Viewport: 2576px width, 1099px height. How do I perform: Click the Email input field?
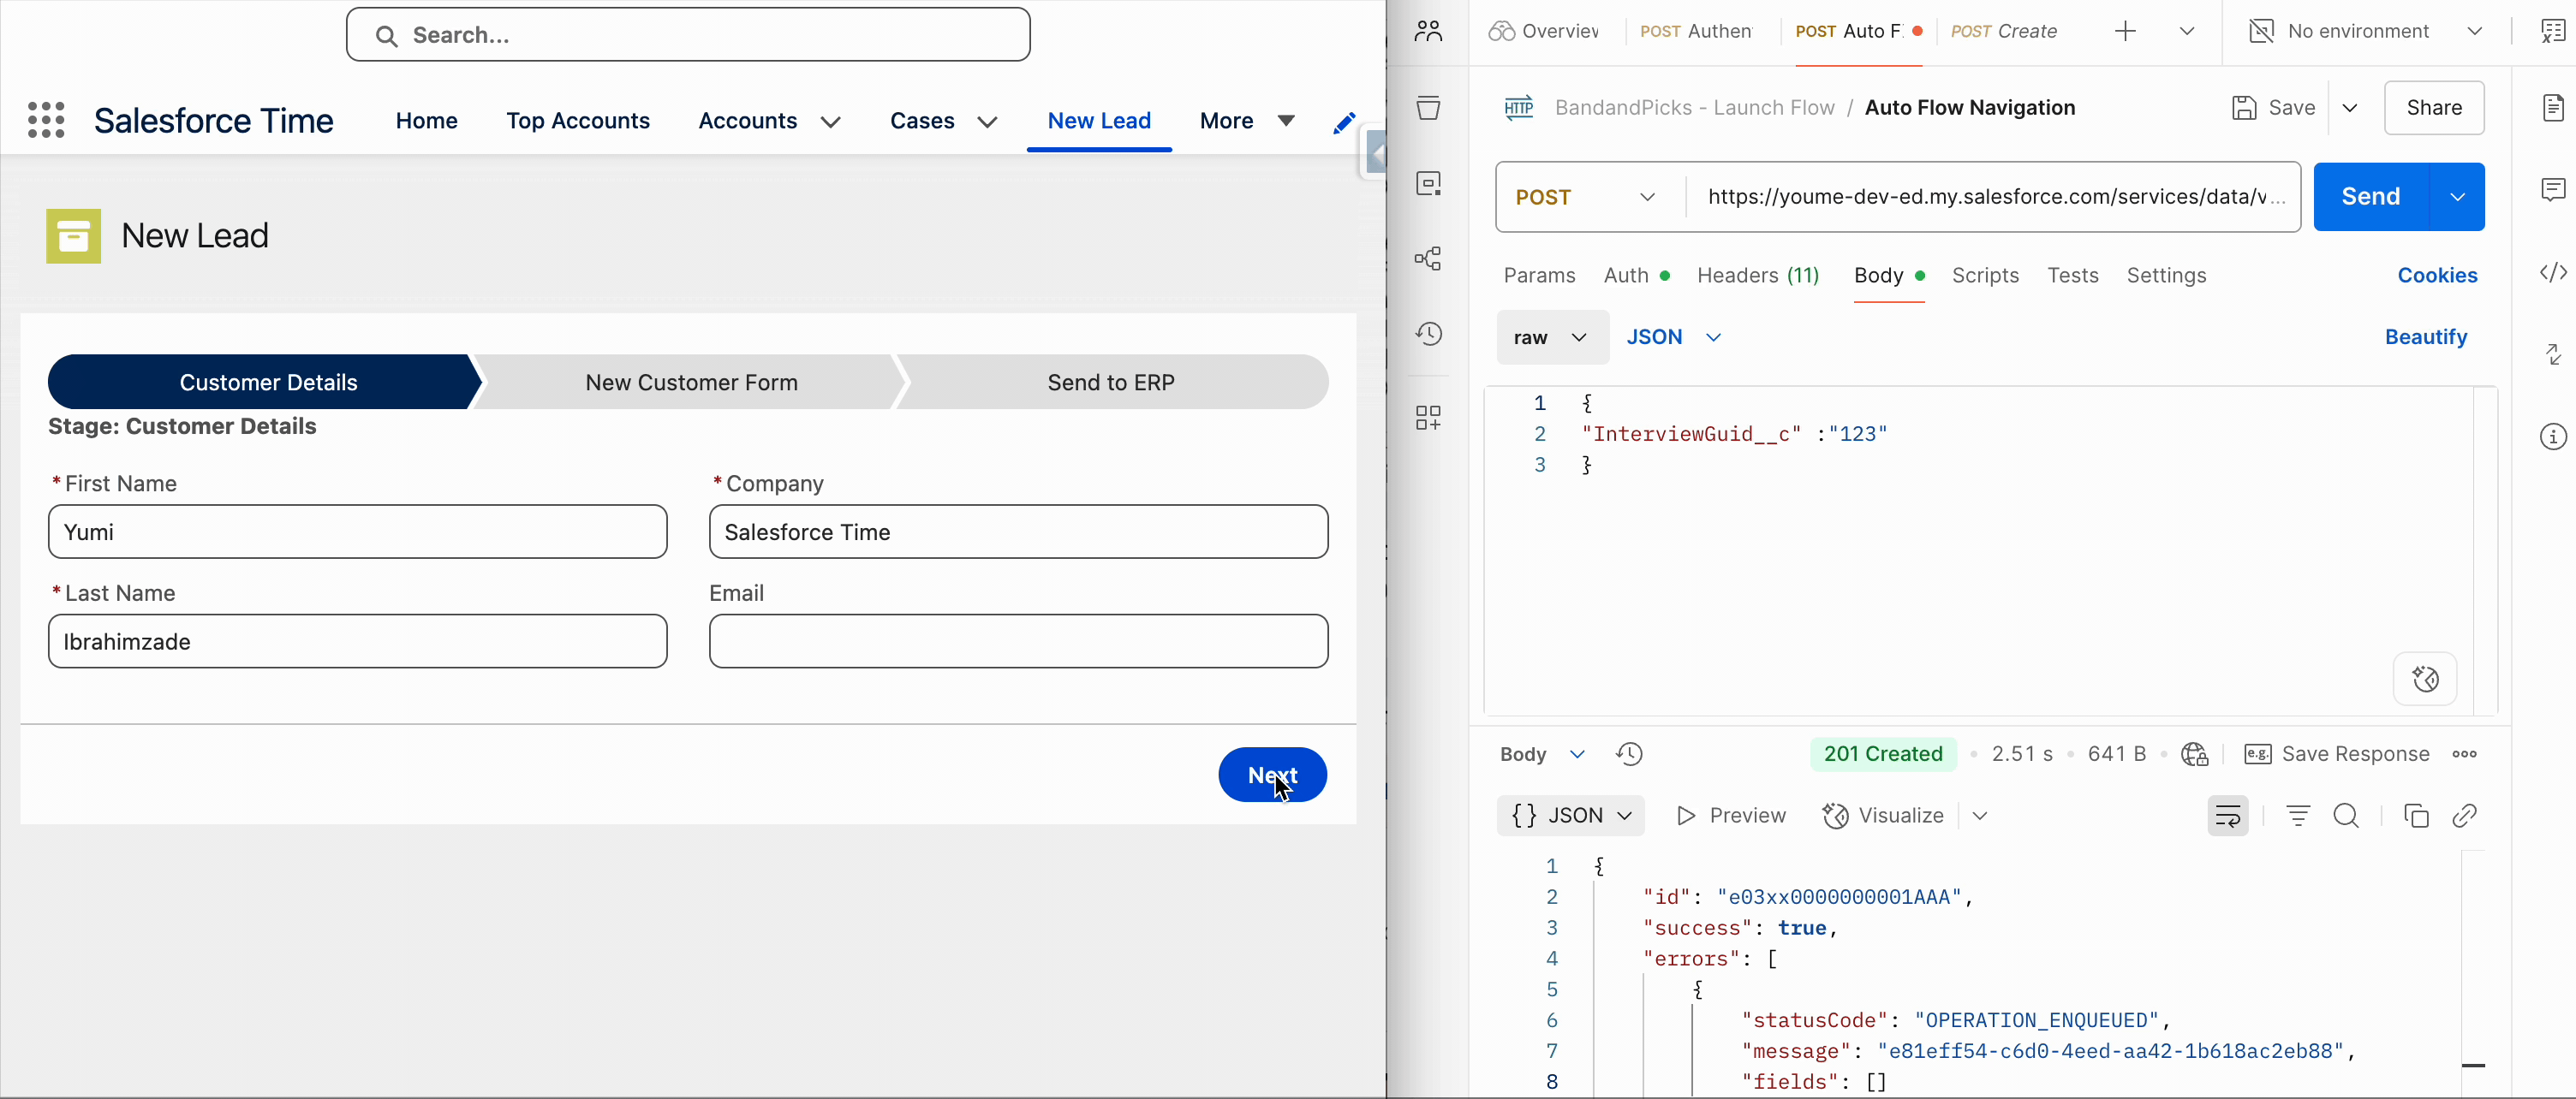pos(1018,641)
